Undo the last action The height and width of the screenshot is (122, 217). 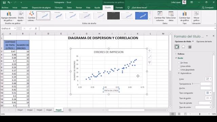coord(9,2)
